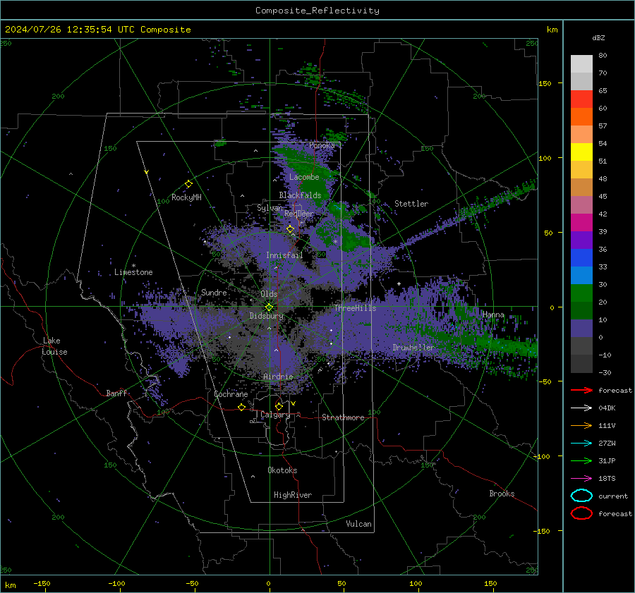Click the RedDeer city label
The image size is (635, 593).
(299, 214)
